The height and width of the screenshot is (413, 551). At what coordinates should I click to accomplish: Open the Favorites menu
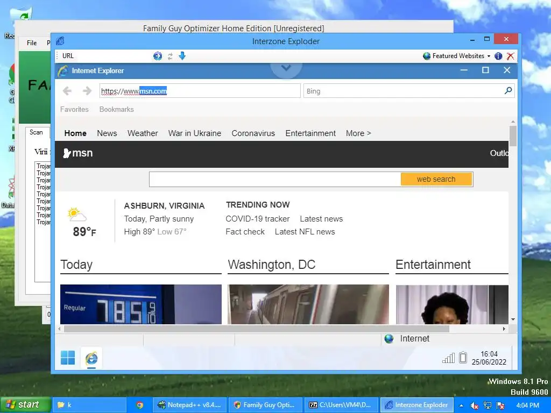pyautogui.click(x=74, y=109)
